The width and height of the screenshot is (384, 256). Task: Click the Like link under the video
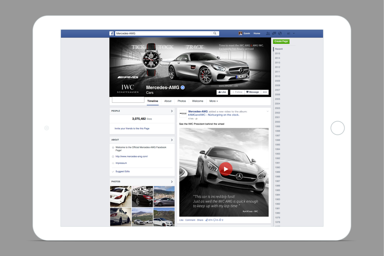181,220
